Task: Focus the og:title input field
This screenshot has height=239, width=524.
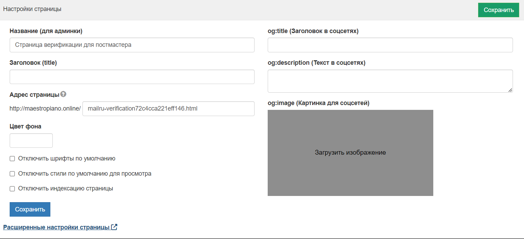Action: point(390,45)
